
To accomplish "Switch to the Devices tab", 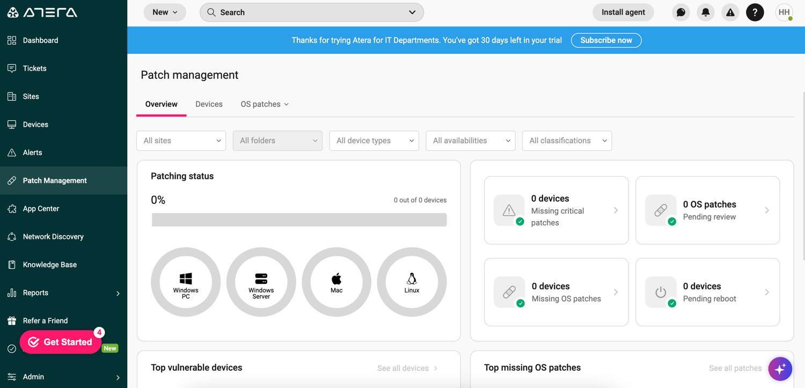I will [209, 104].
